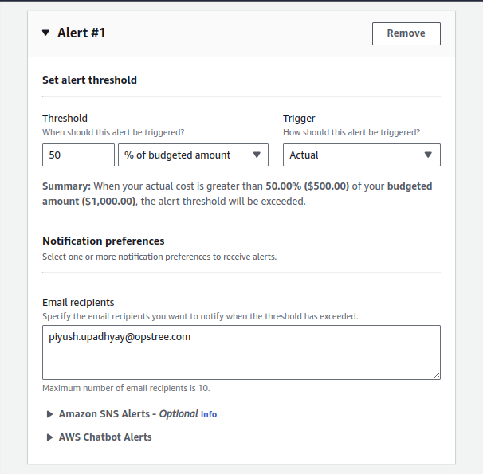
Task: Click the Notification preferences heading
Action: pyautogui.click(x=103, y=241)
